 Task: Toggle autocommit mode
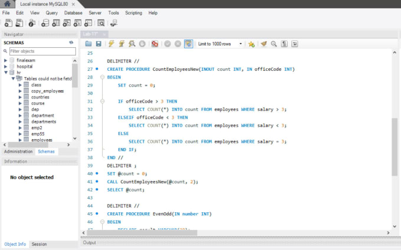click(189, 44)
